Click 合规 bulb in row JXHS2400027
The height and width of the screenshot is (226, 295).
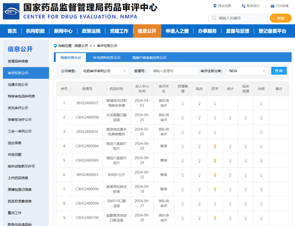point(261,103)
